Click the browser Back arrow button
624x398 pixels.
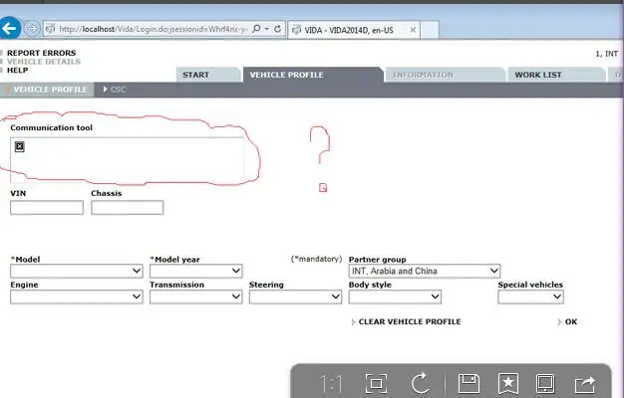9,28
